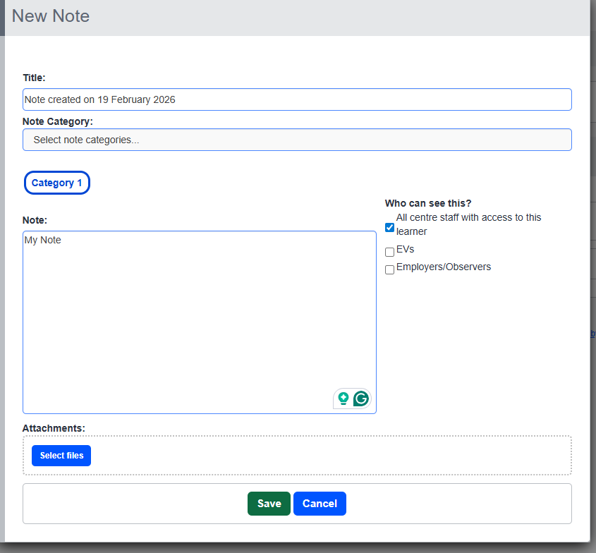Click the New Note dialog header
This screenshot has height=553, width=596.
[51, 16]
